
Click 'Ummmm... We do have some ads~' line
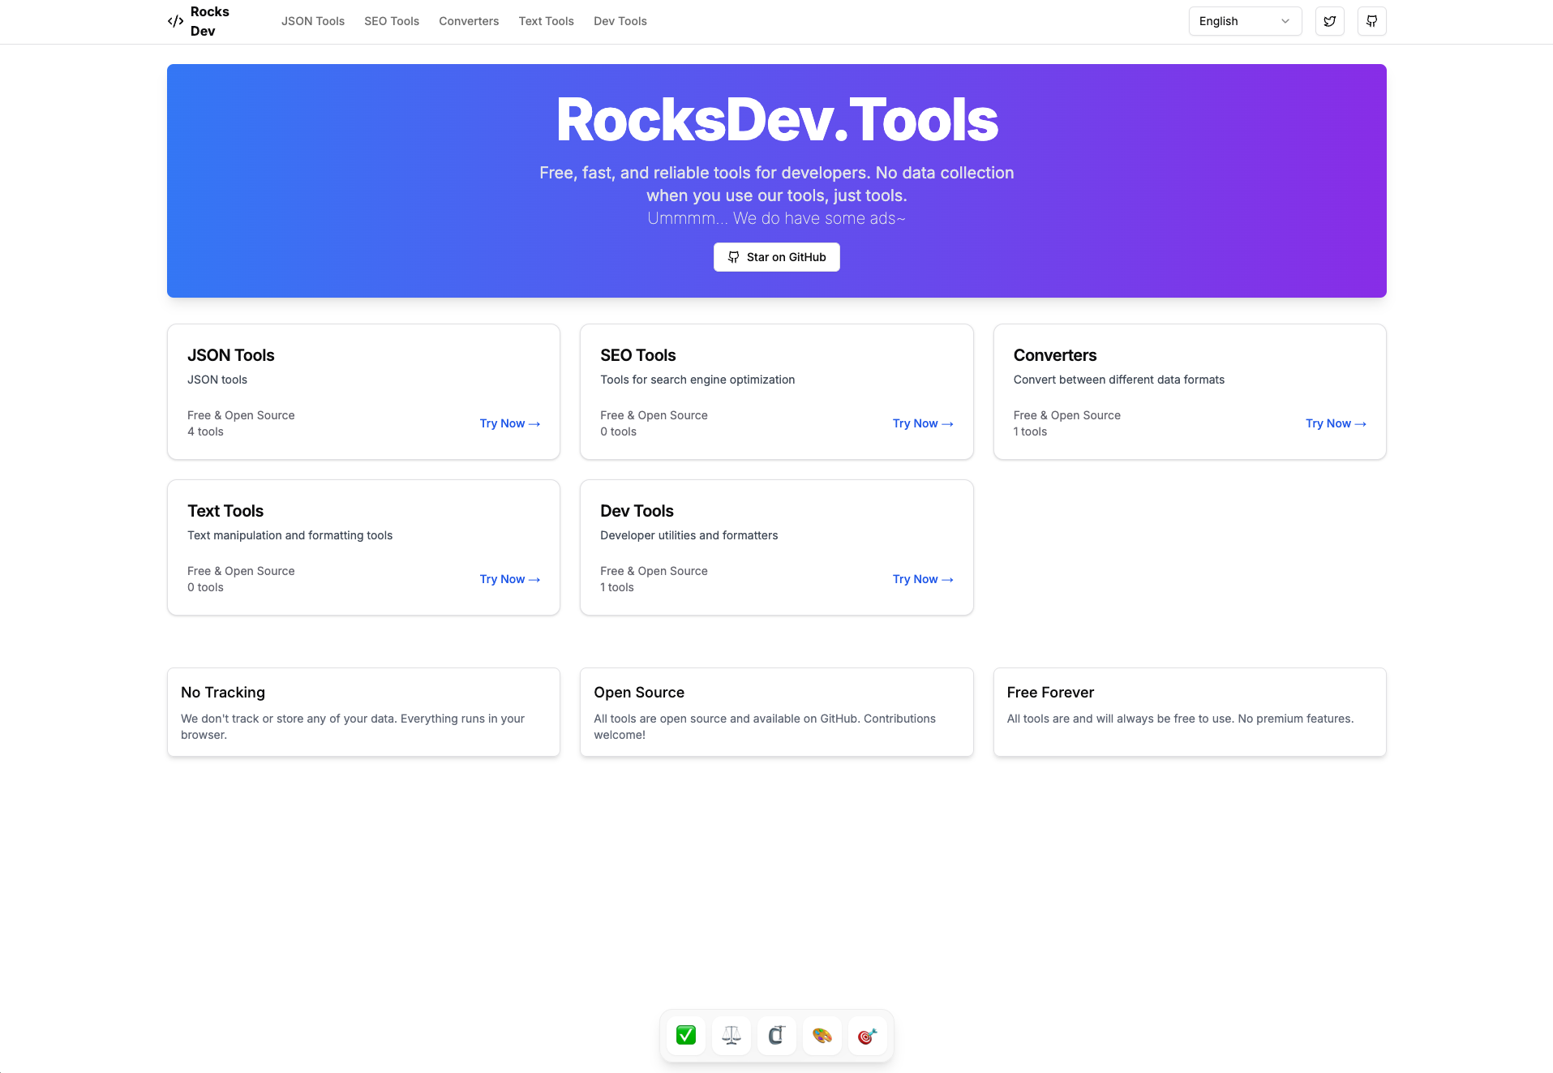(x=777, y=218)
